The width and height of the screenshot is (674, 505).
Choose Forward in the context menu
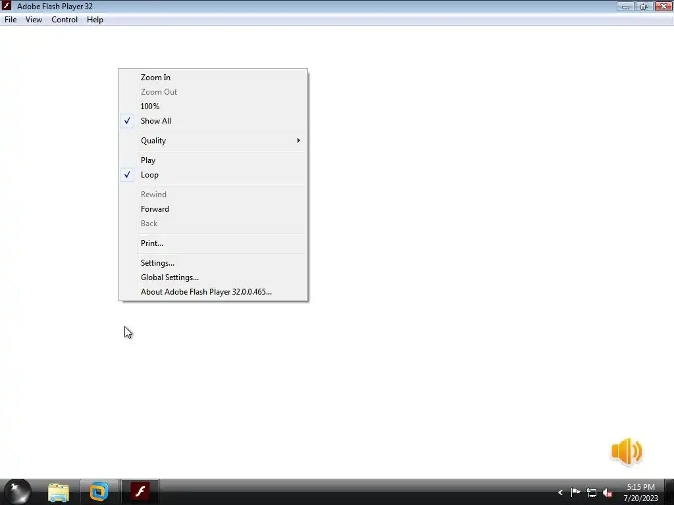coord(213,209)
